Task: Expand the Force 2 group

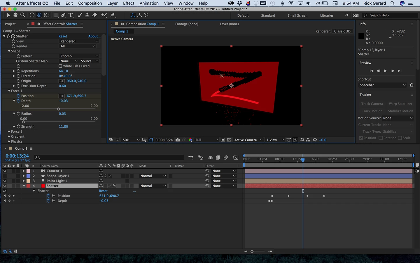Action: click(x=9, y=131)
